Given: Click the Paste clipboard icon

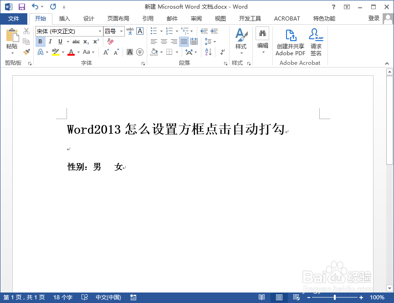Looking at the screenshot, I should tap(12, 35).
